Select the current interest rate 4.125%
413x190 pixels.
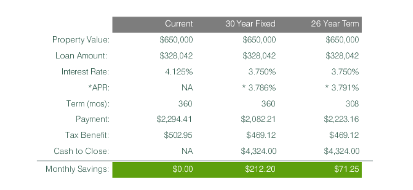click(x=179, y=72)
